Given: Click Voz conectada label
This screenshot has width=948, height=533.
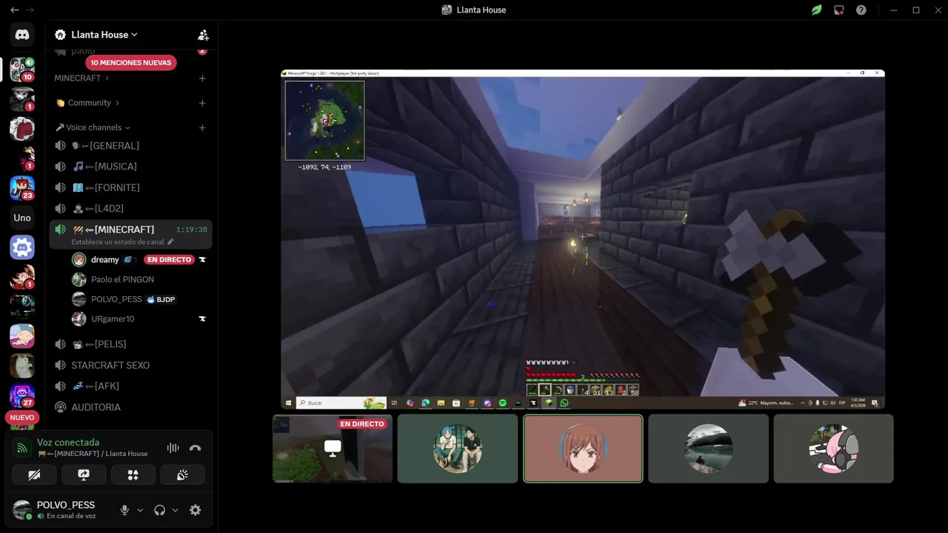Looking at the screenshot, I should tap(68, 443).
